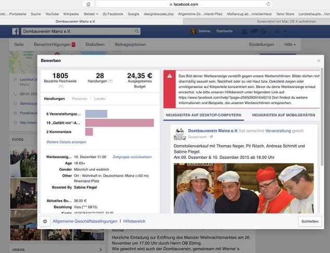This screenshot has height=253, width=330.
Task: Open the account menu arrow
Action: [285, 31]
